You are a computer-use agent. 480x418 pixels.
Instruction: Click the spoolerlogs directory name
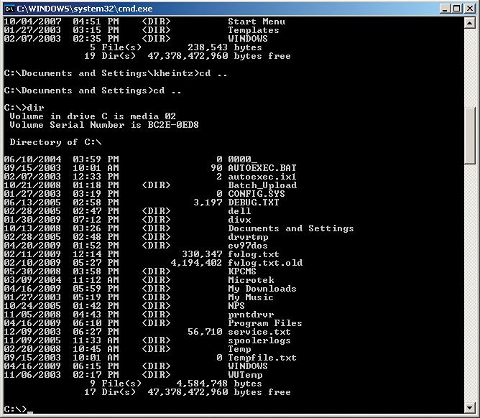point(259,340)
